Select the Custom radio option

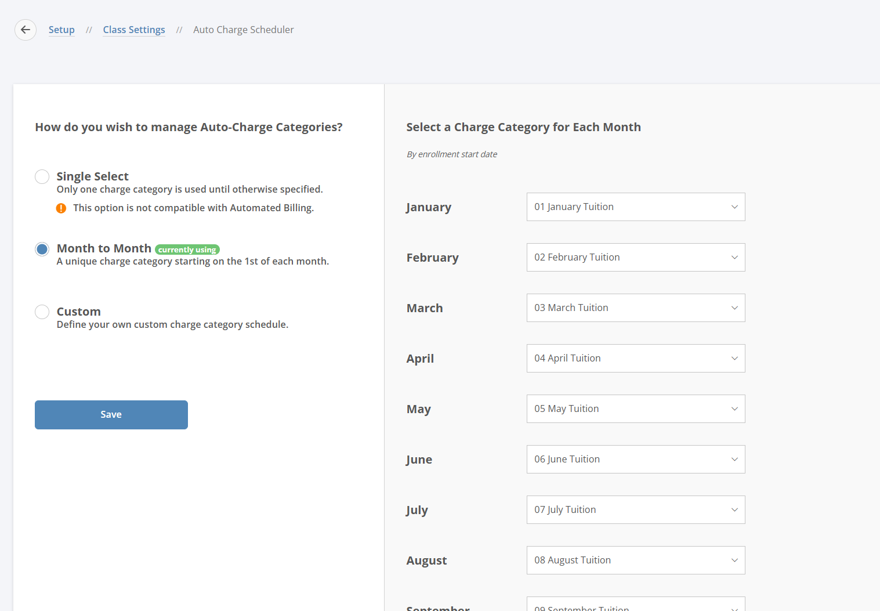42,312
